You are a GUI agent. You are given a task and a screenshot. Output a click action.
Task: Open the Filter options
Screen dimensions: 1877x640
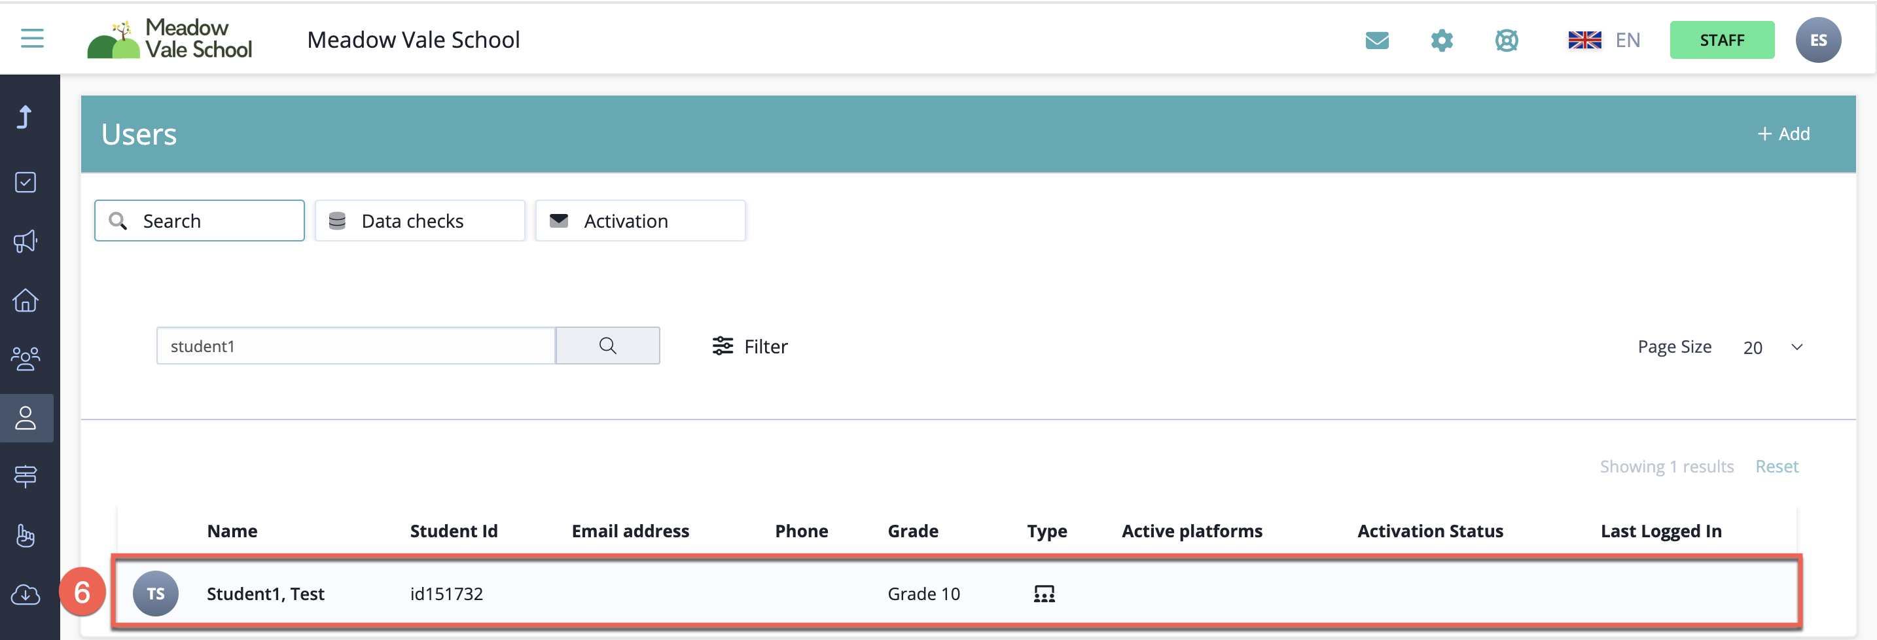(750, 346)
